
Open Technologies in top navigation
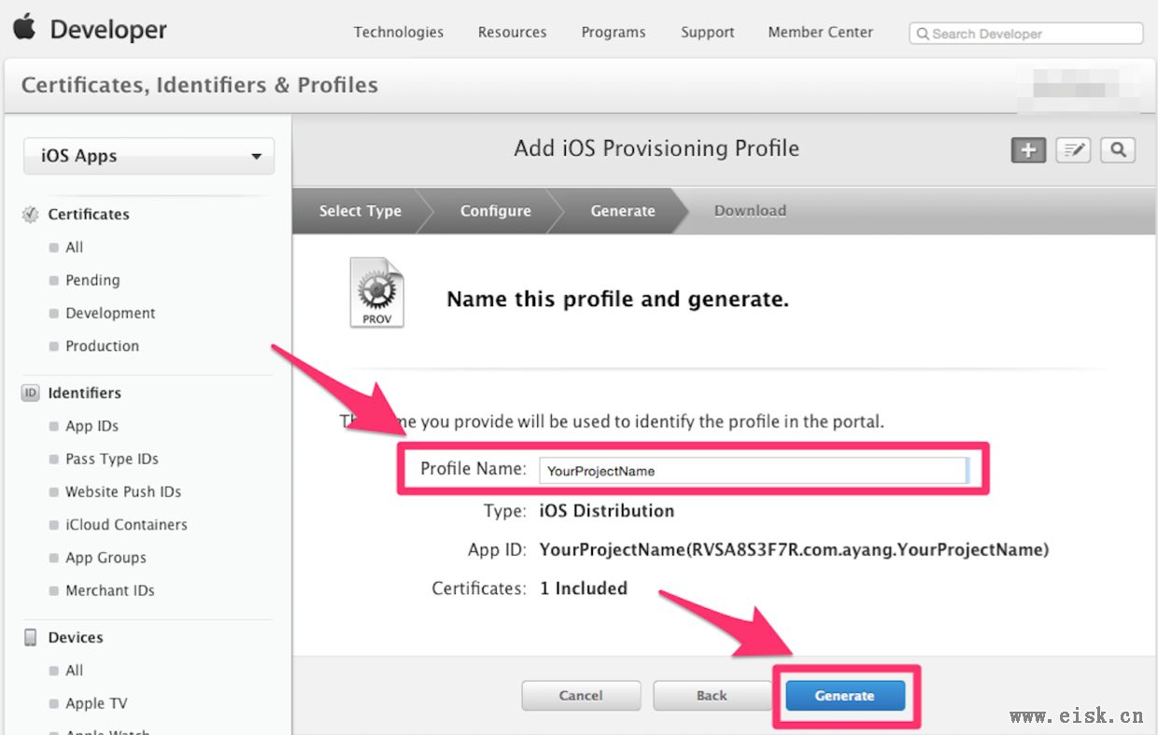click(399, 32)
